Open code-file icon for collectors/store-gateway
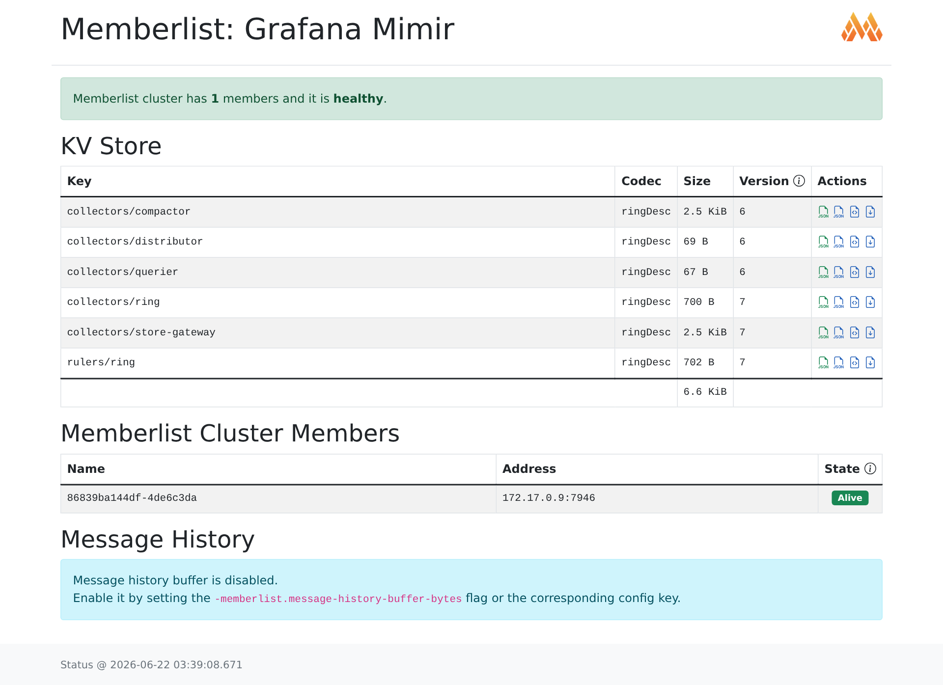The image size is (943, 685). 855,332
